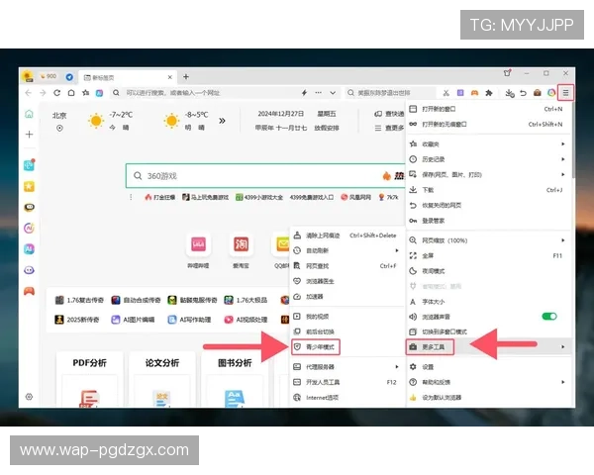This screenshot has height=475, width=594.
Task: Toggle the 浏览器声音 sound switch
Action: [x=549, y=317]
